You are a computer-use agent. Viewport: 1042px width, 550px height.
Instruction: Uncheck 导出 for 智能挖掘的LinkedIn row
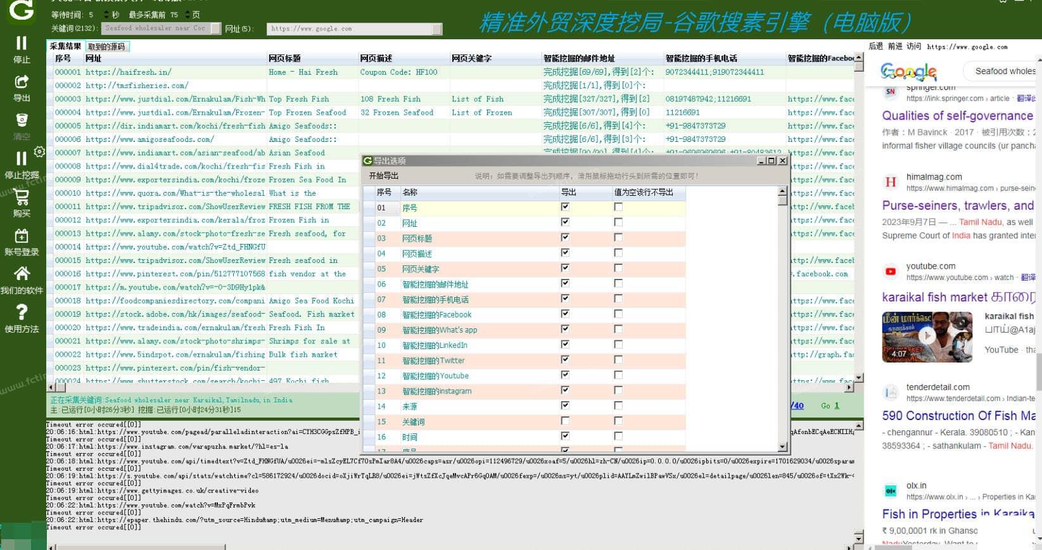(565, 344)
